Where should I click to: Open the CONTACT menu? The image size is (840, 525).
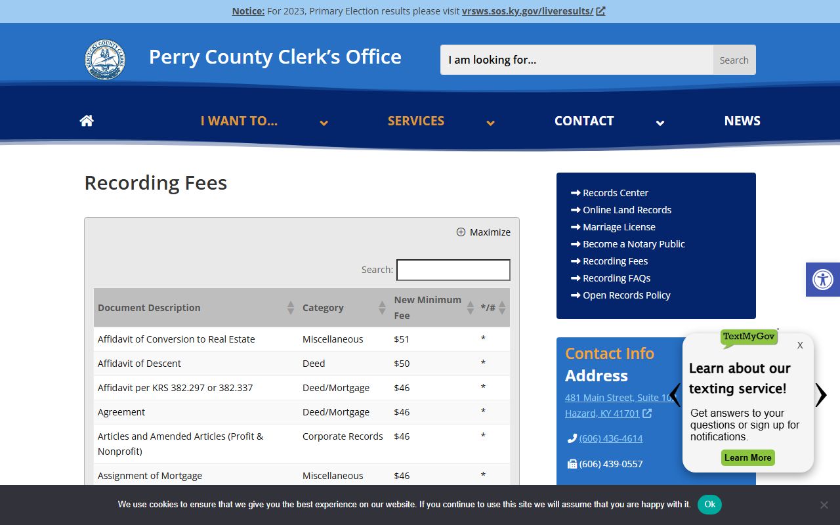tap(584, 121)
